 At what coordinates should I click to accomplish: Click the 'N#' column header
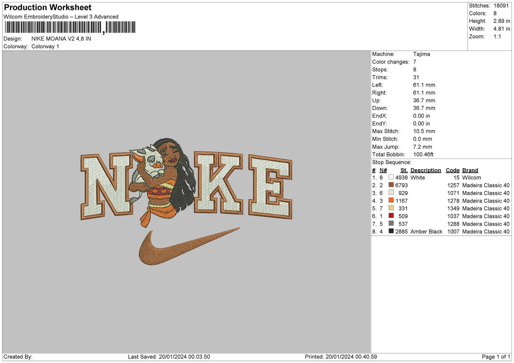pos(383,170)
